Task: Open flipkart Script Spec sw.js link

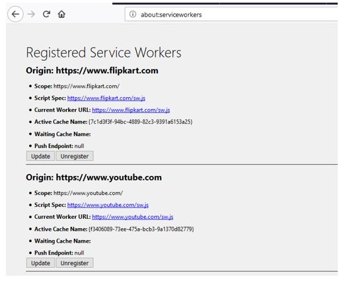Action: [106, 98]
